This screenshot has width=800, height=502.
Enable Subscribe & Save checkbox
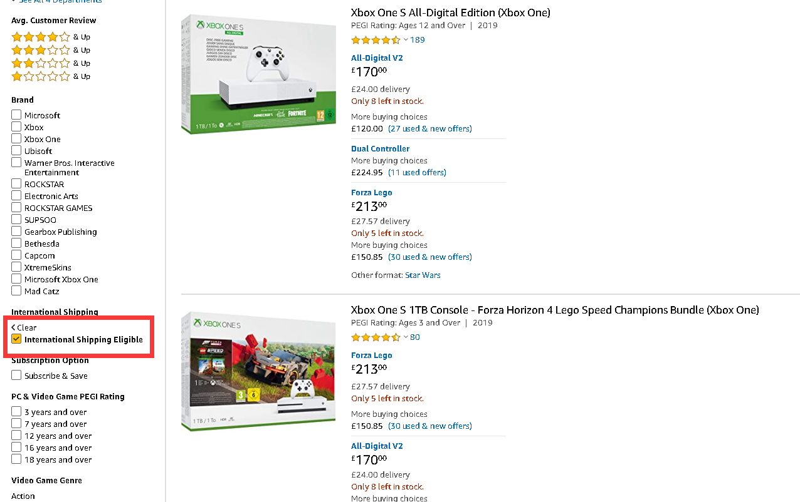coord(16,375)
